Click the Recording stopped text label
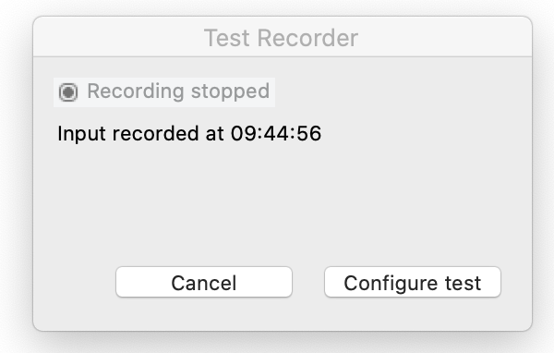 [178, 91]
